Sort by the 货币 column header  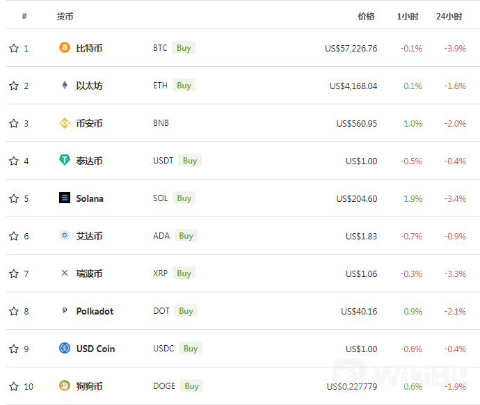click(x=65, y=17)
